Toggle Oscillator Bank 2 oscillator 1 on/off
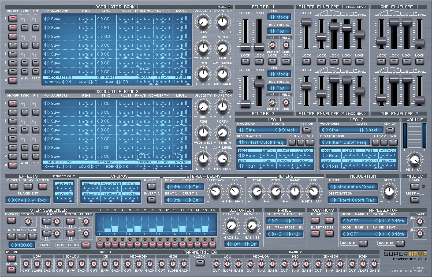This screenshot has width=432, height=277. (x=13, y=103)
